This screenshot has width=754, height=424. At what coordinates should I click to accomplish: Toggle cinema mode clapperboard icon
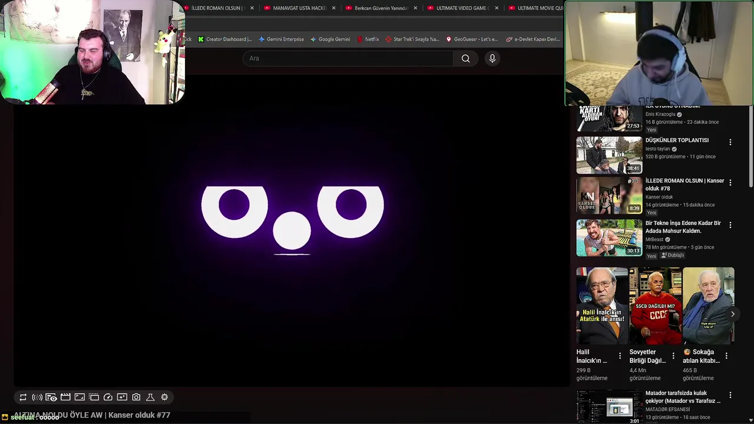tap(65, 397)
